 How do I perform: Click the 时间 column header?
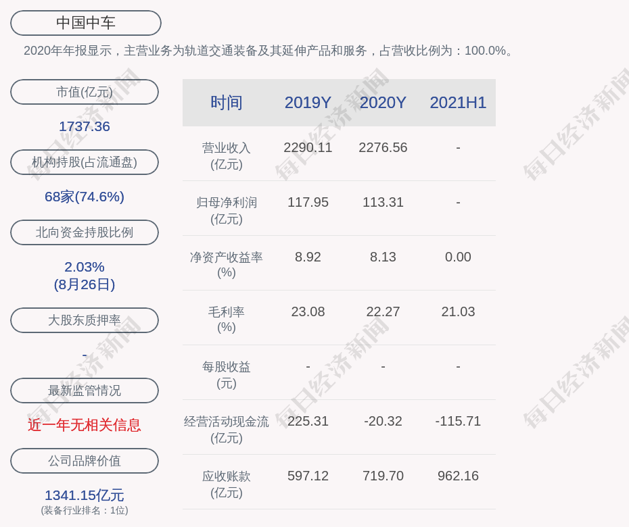pos(226,103)
